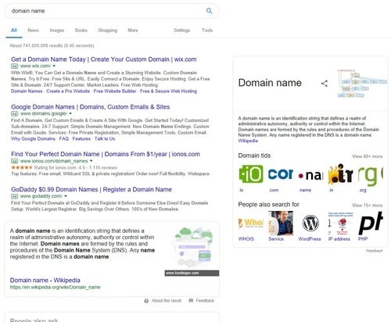Viewport: 391px width, 322px height.
Task: Open Find Your Perfect Domain Name ionos result
Action: 106,154
